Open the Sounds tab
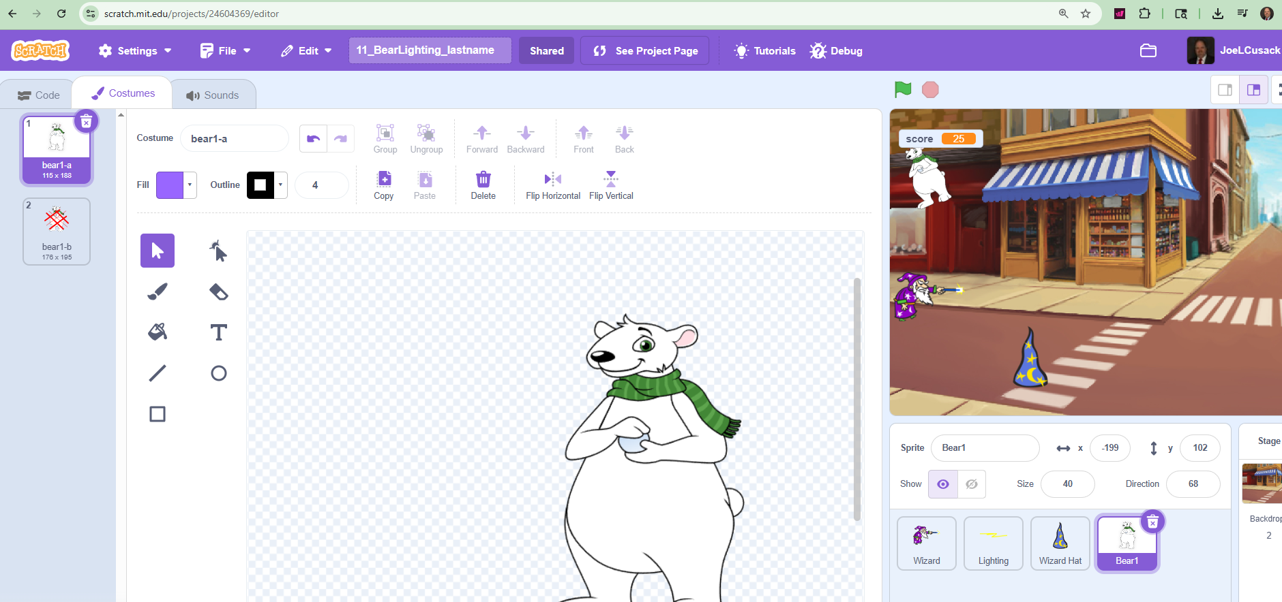 [x=213, y=95]
